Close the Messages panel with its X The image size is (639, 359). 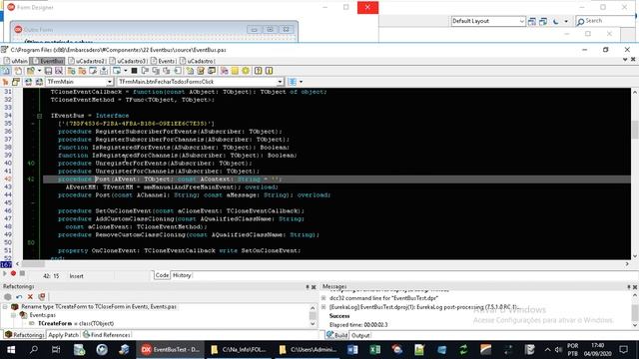[x=635, y=287]
